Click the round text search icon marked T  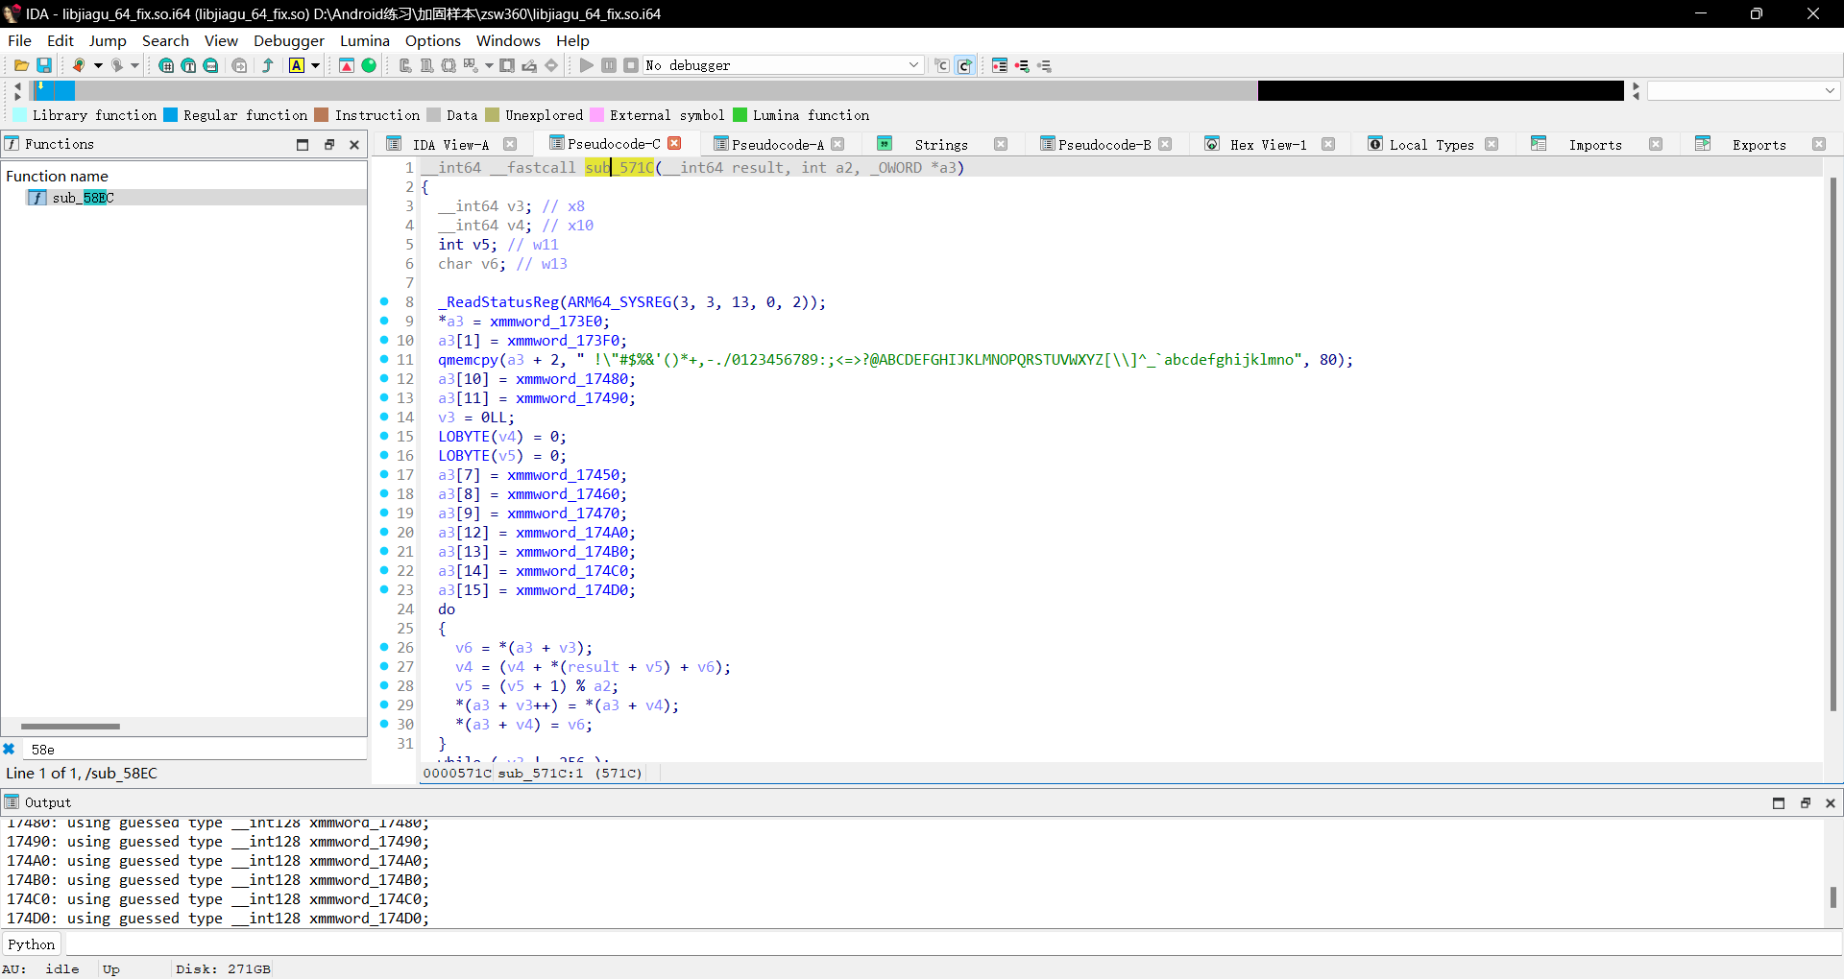point(188,65)
